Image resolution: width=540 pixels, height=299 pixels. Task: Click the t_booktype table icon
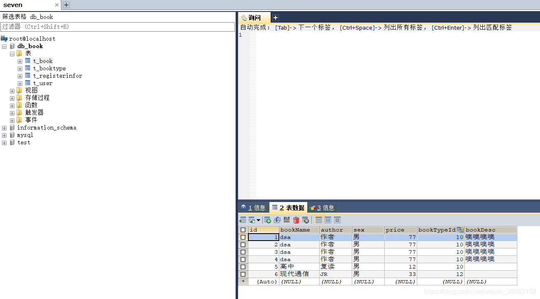(x=28, y=68)
